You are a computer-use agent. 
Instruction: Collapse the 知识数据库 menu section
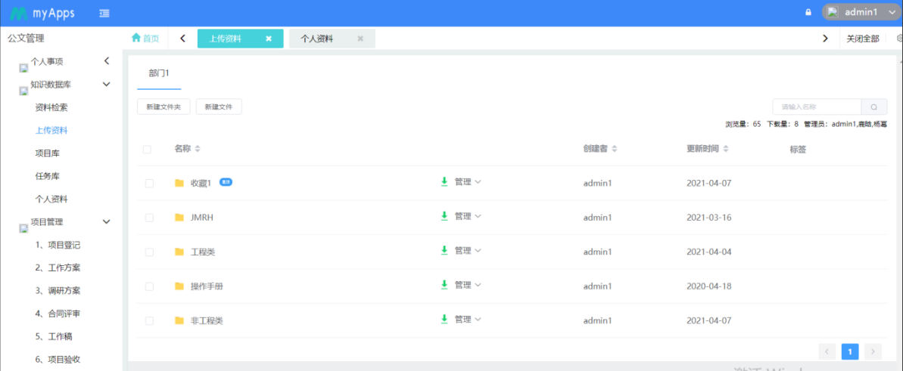coord(107,85)
